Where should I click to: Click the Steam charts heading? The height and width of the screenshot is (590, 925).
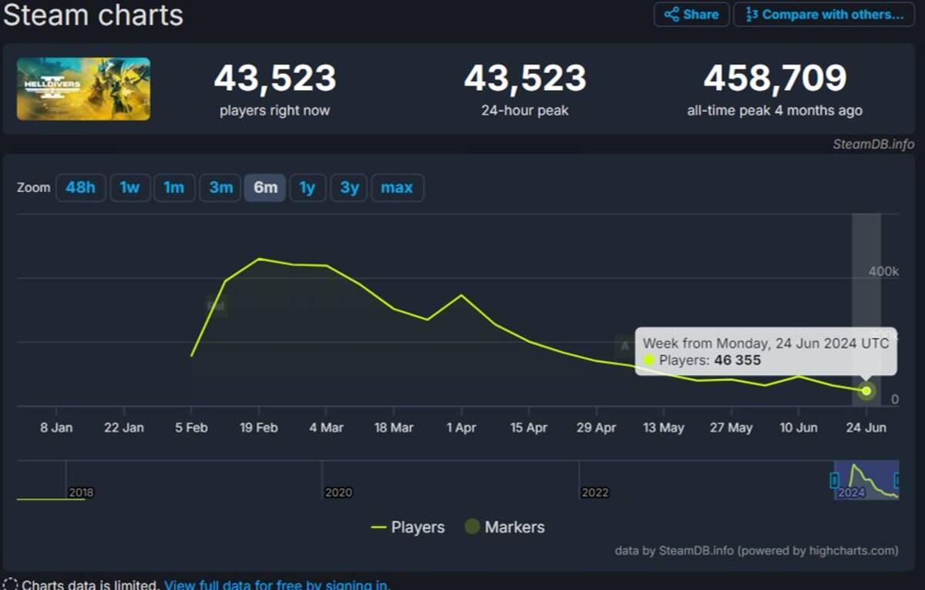[x=93, y=15]
